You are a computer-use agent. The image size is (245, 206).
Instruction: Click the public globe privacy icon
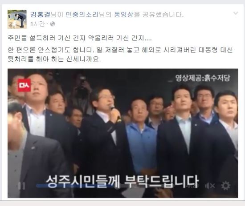[53, 24]
